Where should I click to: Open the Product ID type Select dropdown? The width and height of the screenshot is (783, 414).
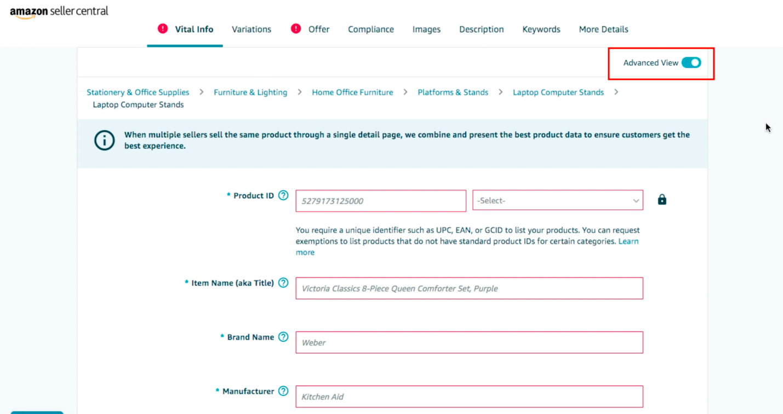pos(557,201)
